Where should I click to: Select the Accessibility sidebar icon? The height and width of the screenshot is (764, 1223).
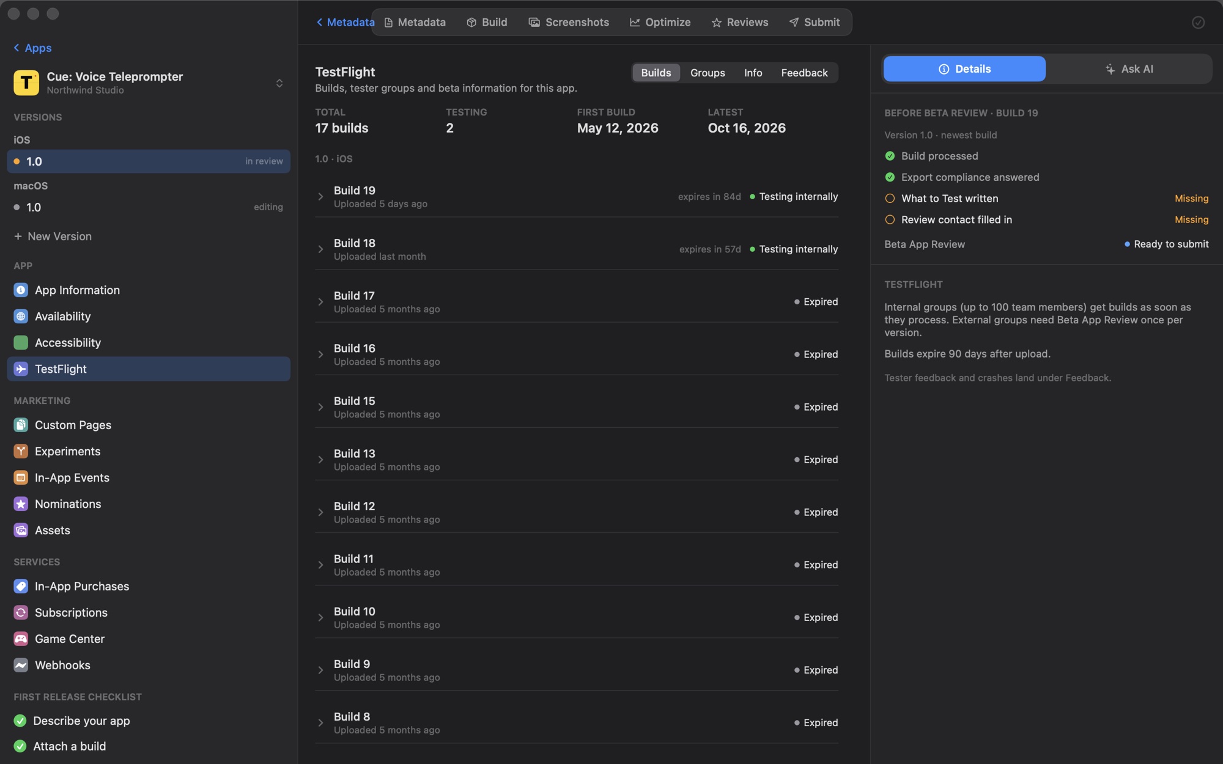coord(21,343)
